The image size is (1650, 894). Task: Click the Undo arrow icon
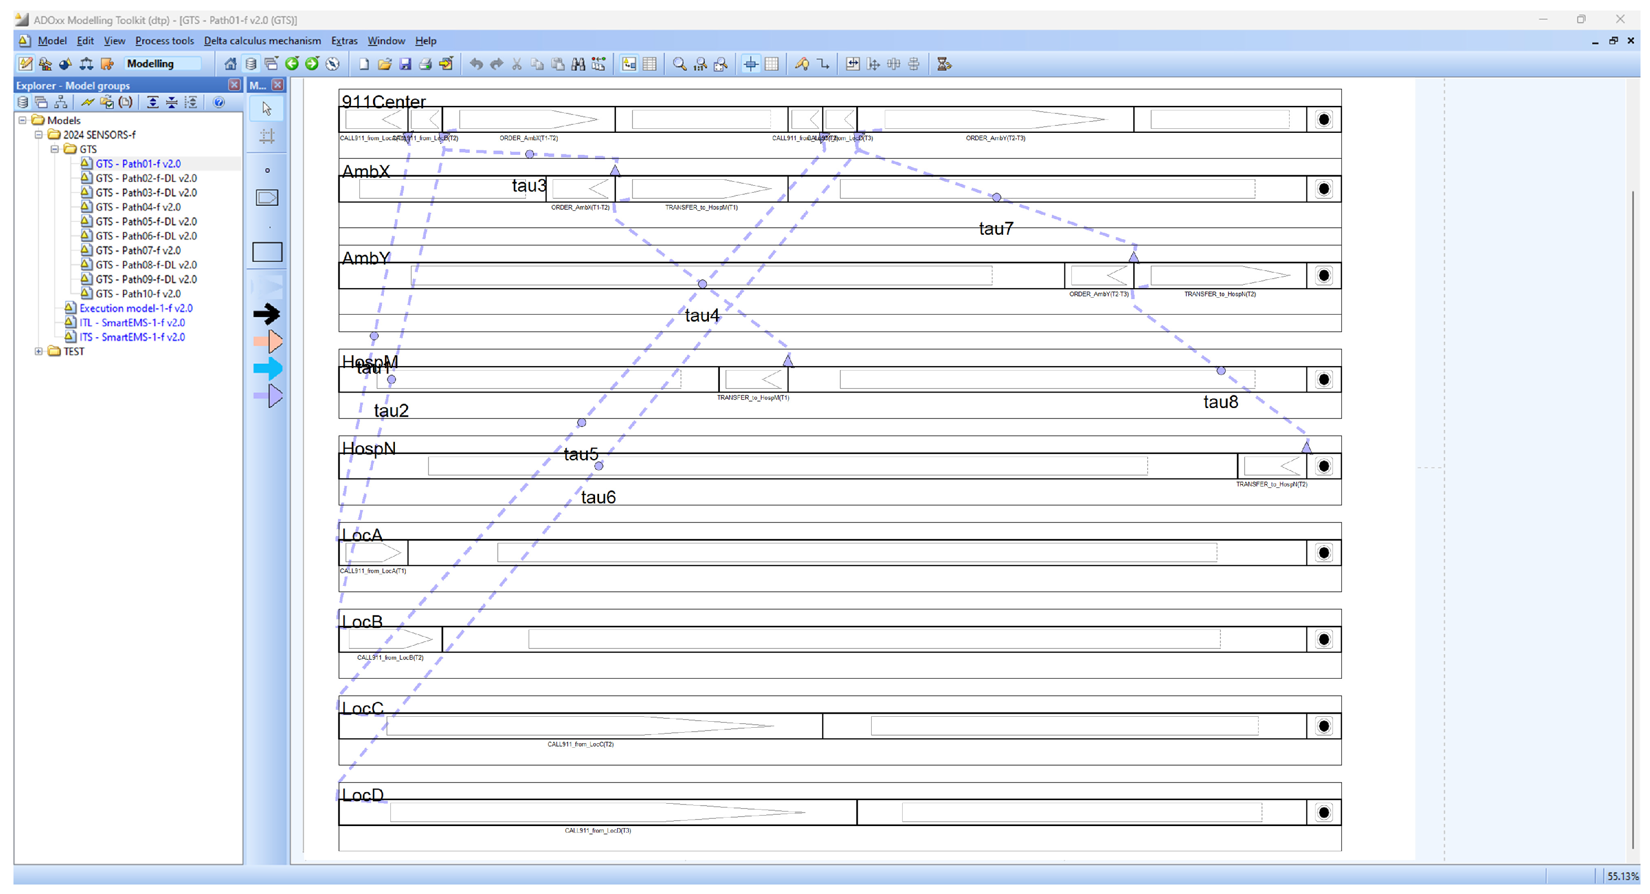point(476,64)
